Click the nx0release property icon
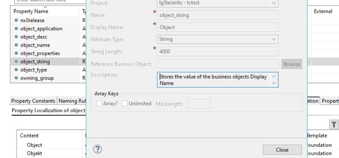The width and height of the screenshot is (339, 158). [x=16, y=20]
